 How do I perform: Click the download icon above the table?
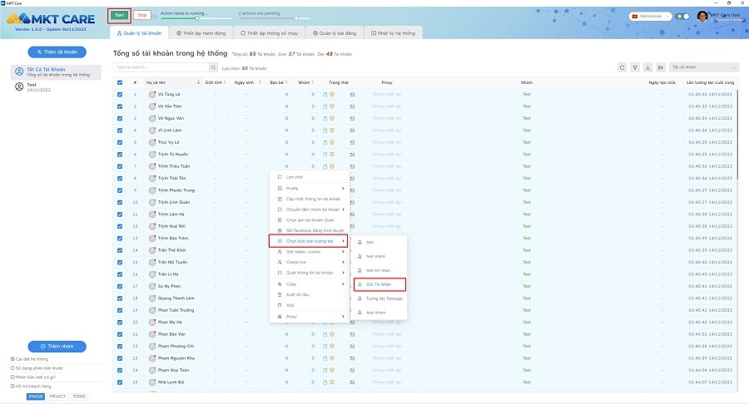click(x=647, y=67)
